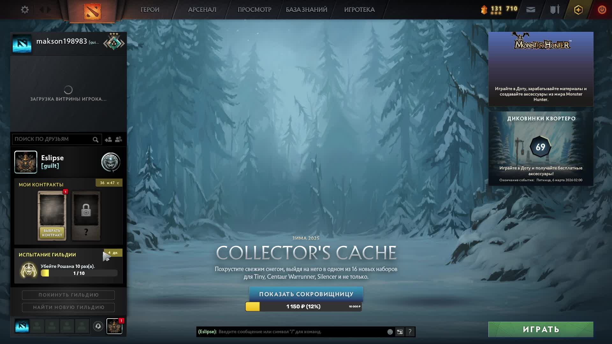Toggle the voice chat headset icon
Screen dimensions: 612x344
[98, 326]
